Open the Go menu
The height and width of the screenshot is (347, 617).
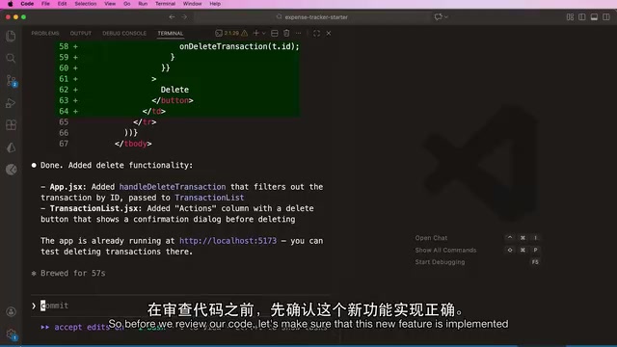pyautogui.click(x=126, y=4)
